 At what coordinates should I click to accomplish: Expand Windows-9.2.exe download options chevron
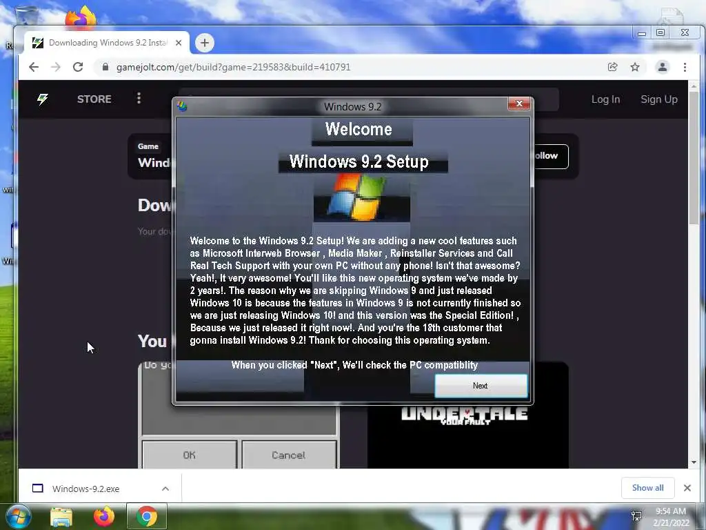[x=165, y=489]
